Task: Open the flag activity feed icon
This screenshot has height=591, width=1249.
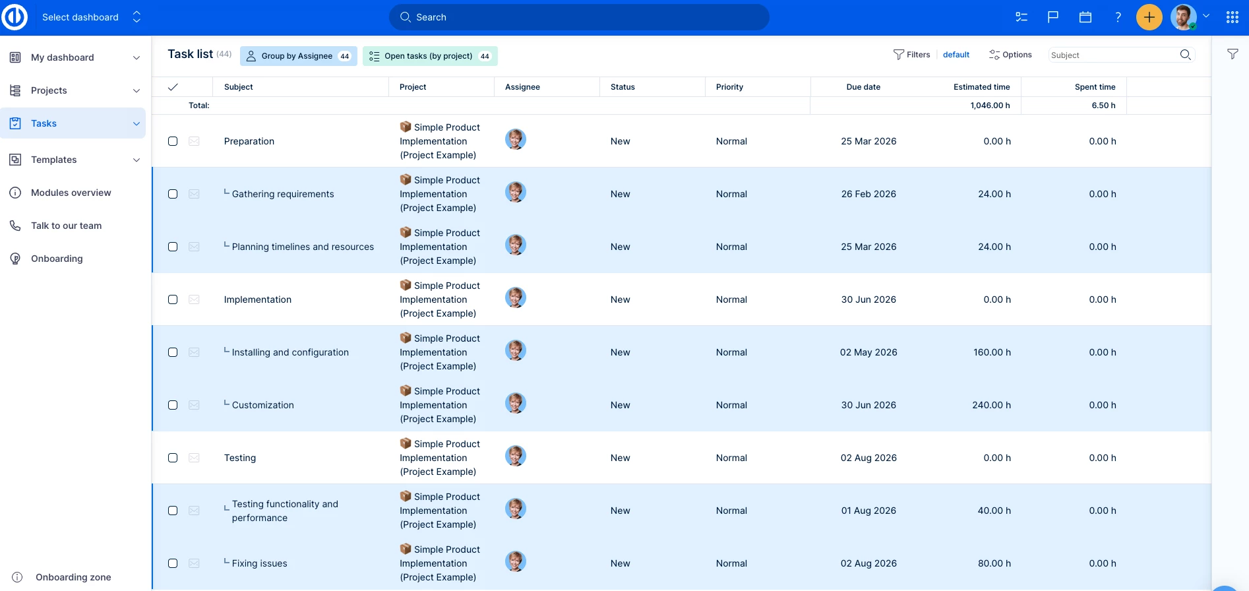Action: pyautogui.click(x=1053, y=17)
